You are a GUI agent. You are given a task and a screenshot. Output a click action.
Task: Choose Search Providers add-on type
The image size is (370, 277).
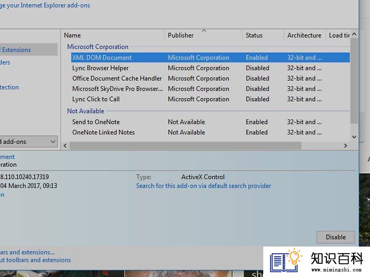[x=5, y=62]
